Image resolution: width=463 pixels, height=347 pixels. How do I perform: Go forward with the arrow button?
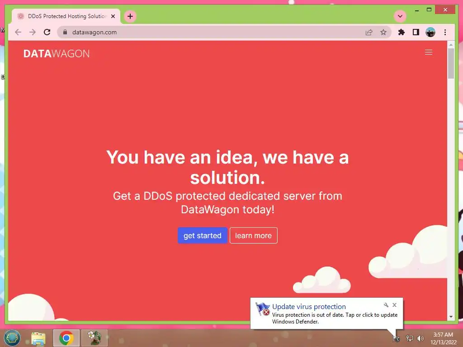[x=33, y=32]
